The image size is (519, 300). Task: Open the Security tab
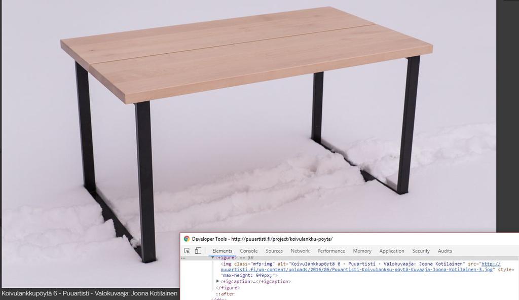421,251
